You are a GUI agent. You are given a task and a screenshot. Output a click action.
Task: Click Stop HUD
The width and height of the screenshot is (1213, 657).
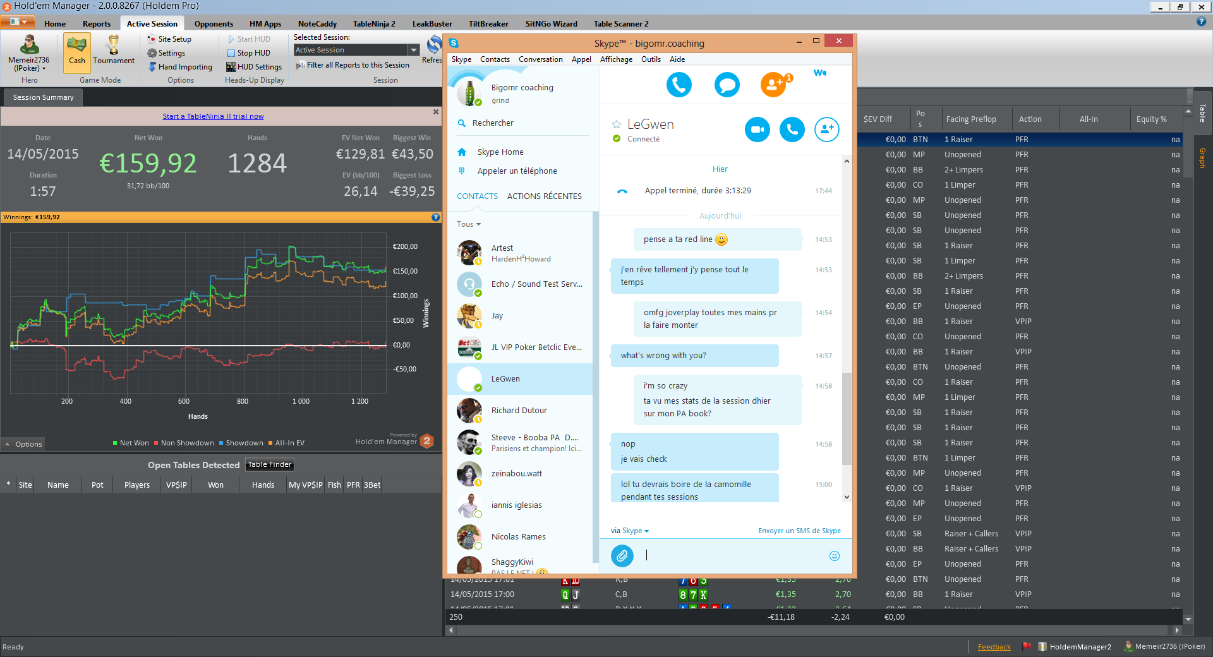(x=248, y=53)
